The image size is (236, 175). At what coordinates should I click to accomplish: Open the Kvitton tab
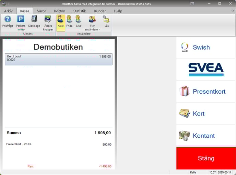tap(60, 11)
